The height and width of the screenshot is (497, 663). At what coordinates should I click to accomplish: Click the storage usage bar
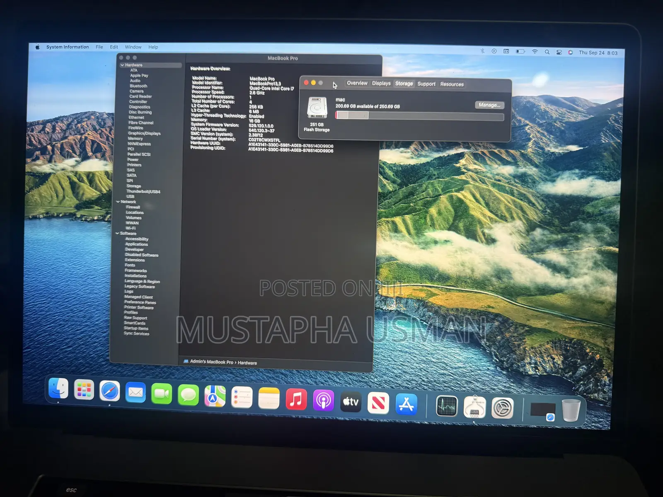[419, 116]
